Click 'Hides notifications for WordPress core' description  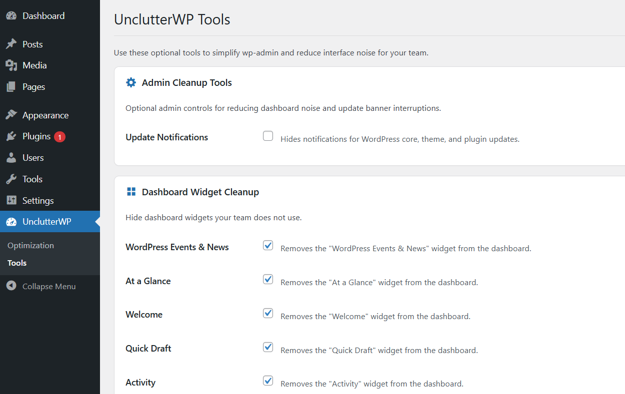coord(400,139)
